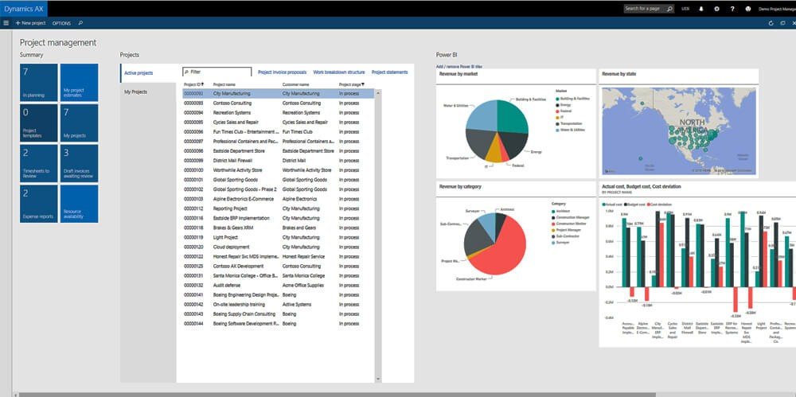Open the settings gear
The height and width of the screenshot is (397, 796).
(717, 9)
